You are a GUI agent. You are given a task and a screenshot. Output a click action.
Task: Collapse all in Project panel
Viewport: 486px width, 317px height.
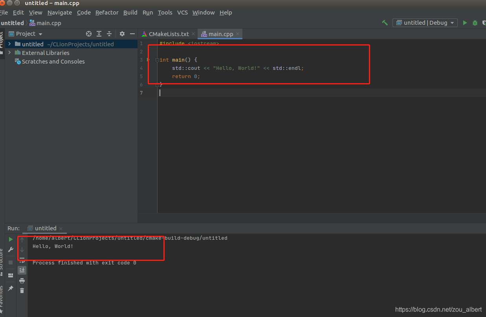(109, 34)
